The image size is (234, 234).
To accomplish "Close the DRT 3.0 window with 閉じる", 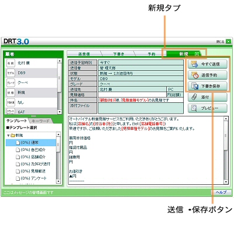I will [x=228, y=42].
